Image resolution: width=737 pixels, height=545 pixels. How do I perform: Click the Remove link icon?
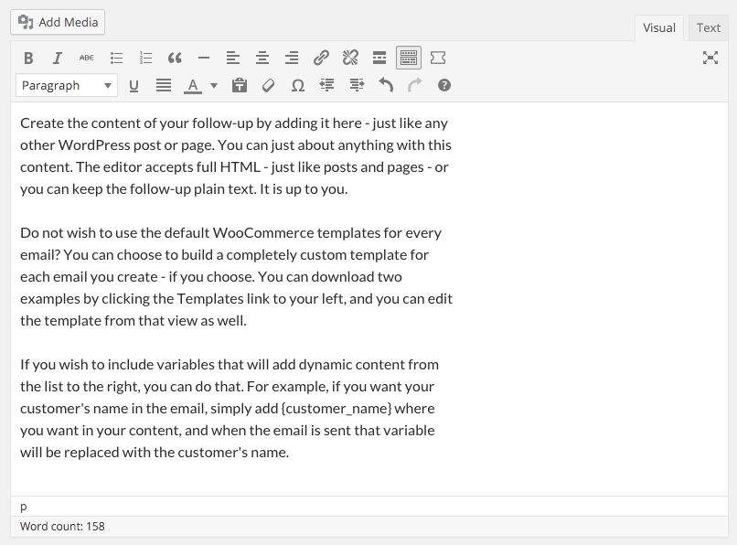[x=350, y=57]
